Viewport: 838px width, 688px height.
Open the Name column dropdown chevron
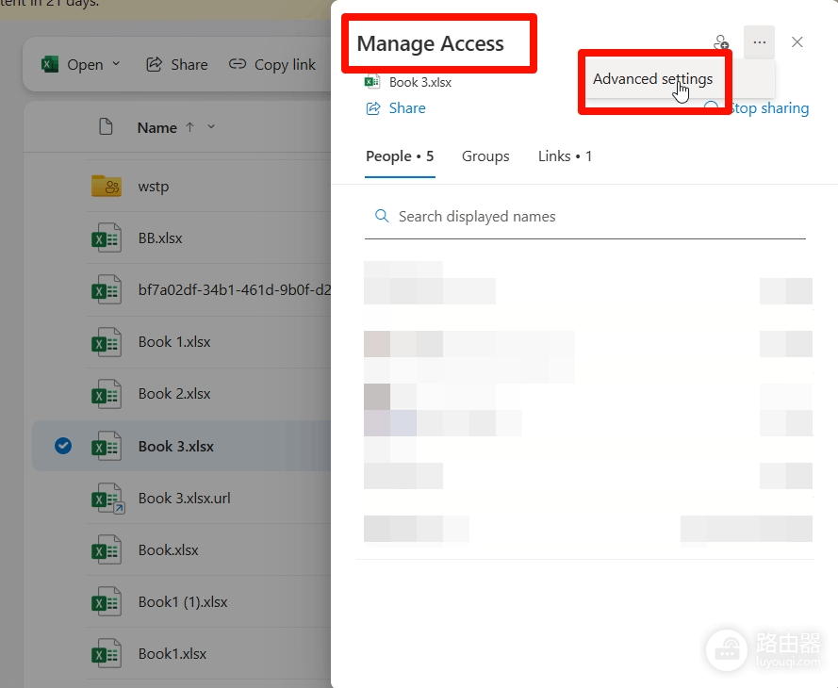[x=211, y=126]
